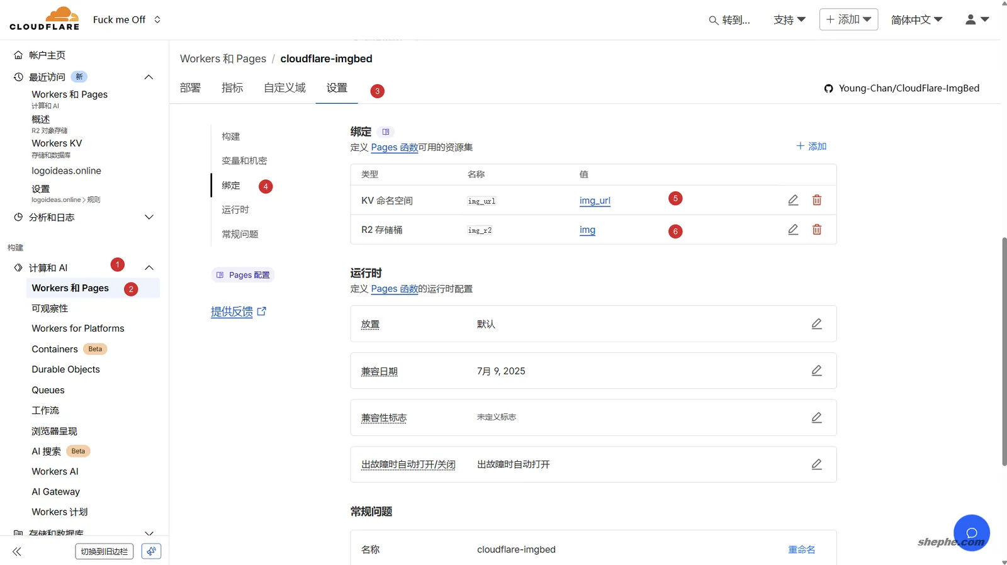This screenshot has height=565, width=1007.
Task: Switch to the 指标 tab
Action: [232, 88]
